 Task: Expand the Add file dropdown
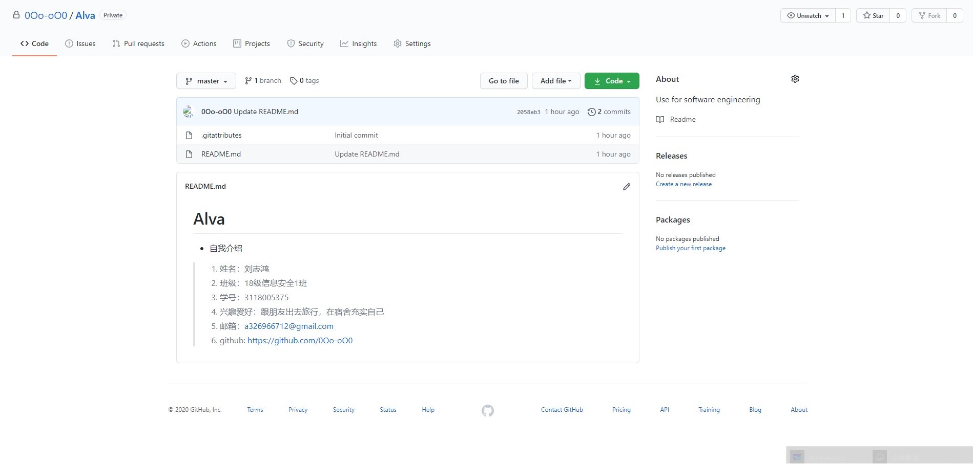point(556,81)
